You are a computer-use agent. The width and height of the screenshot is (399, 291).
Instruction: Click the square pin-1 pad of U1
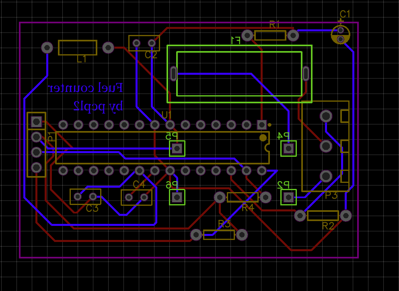point(262,125)
